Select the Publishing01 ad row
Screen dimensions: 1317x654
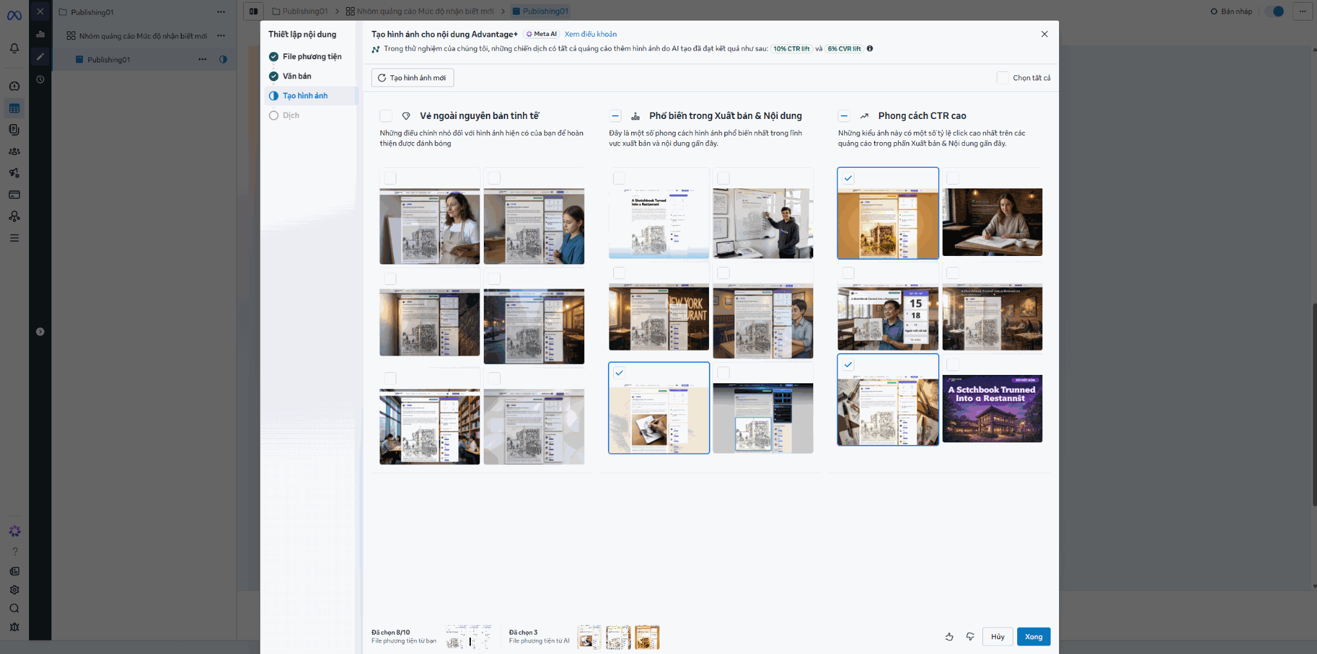[x=143, y=59]
